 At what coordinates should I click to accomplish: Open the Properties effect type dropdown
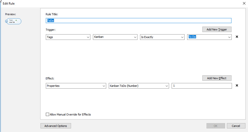pos(76,86)
